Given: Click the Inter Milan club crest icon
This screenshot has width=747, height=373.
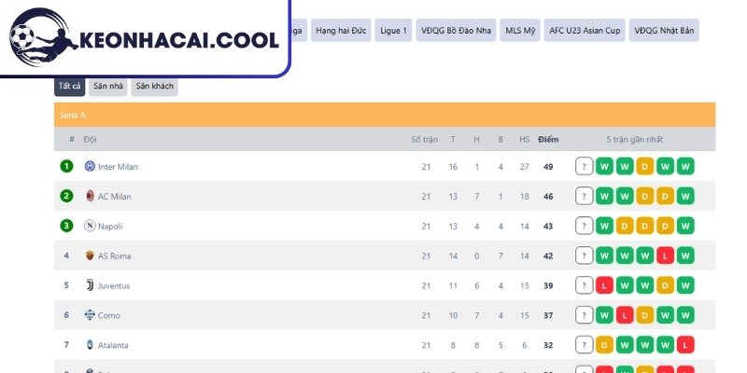Looking at the screenshot, I should tap(90, 166).
